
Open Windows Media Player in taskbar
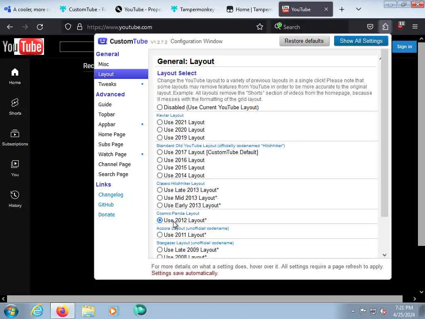pos(113,311)
